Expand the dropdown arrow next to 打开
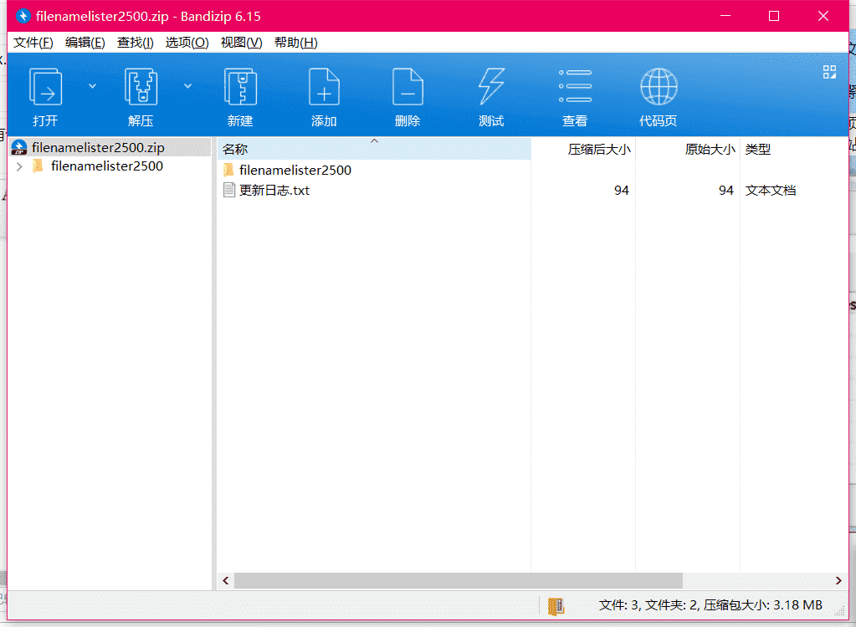 point(92,86)
